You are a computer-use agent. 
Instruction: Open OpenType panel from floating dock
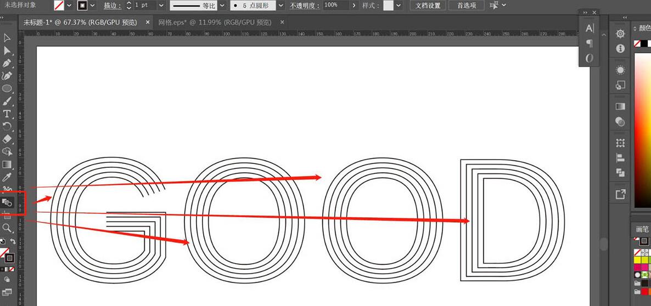pos(590,59)
